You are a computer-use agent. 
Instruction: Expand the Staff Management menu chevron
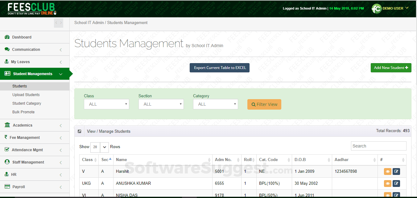point(60,162)
